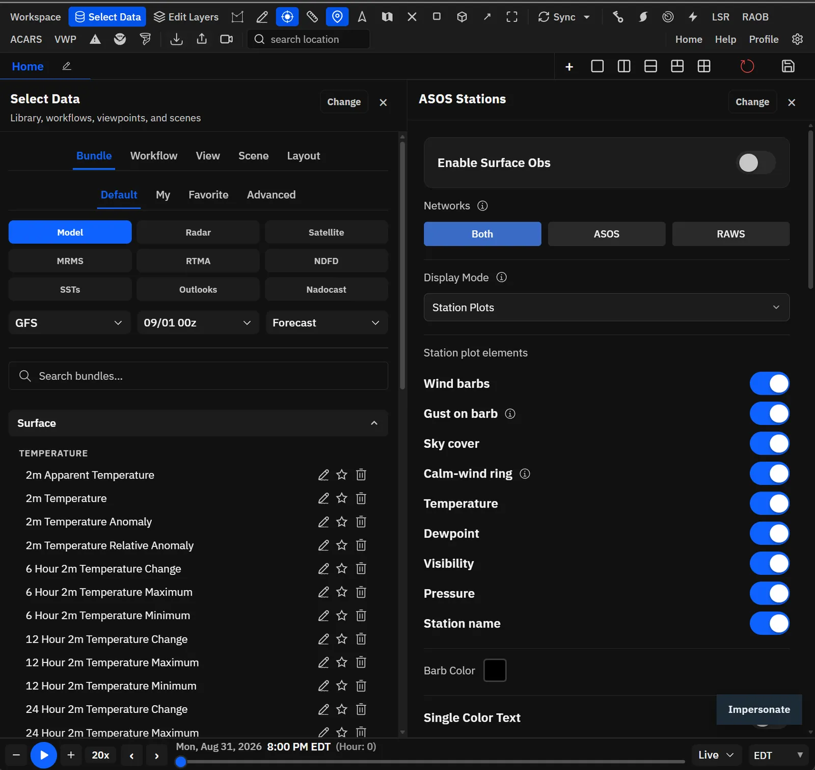Click the search location field
The width and height of the screenshot is (815, 770).
tap(308, 39)
